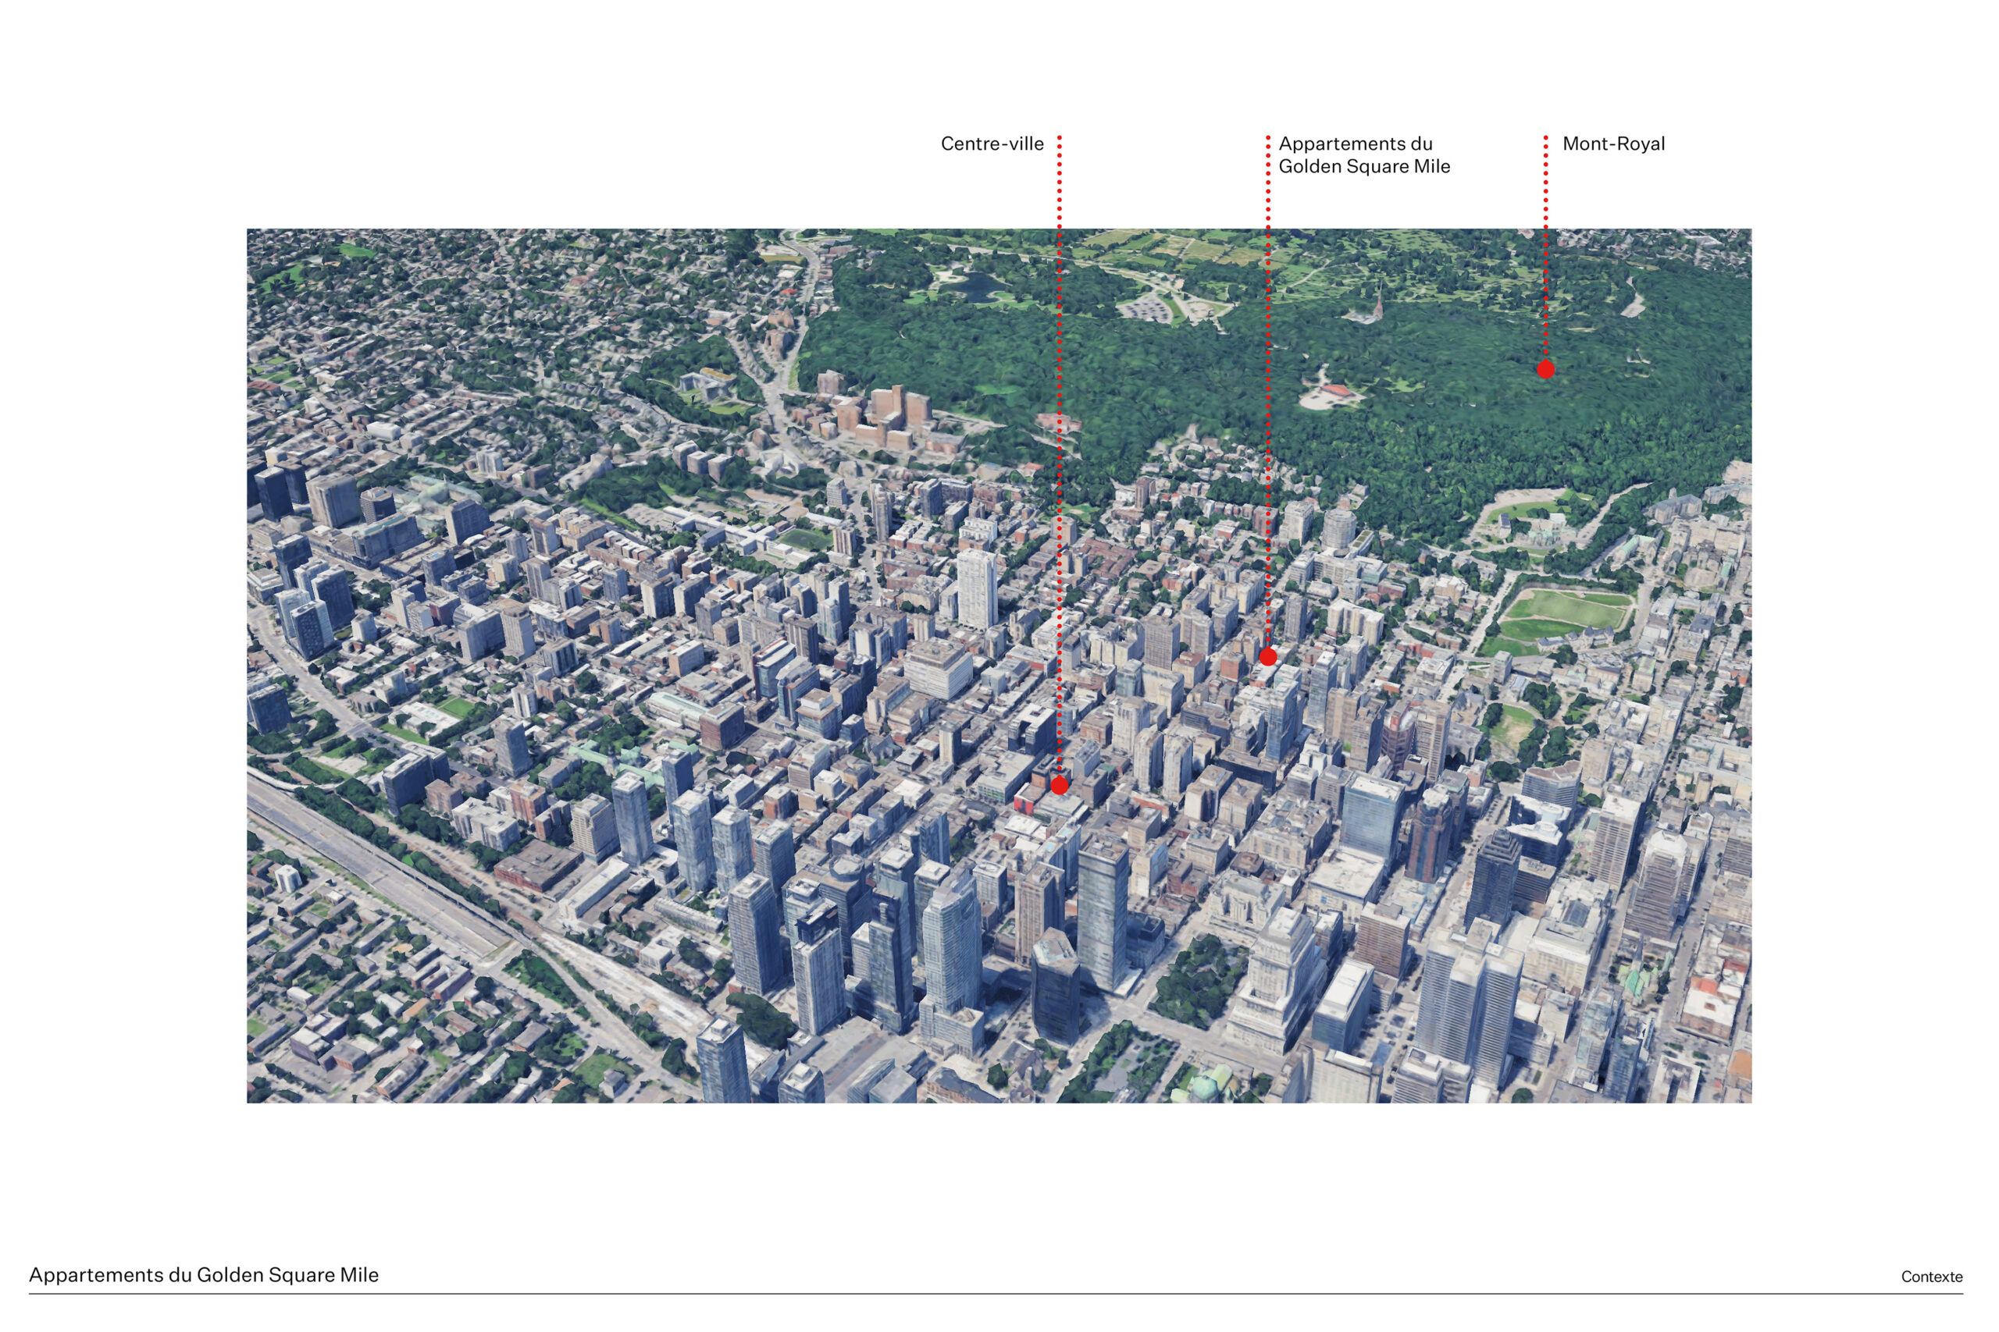Click the red Mont-Royal marker dot

pyautogui.click(x=1546, y=368)
